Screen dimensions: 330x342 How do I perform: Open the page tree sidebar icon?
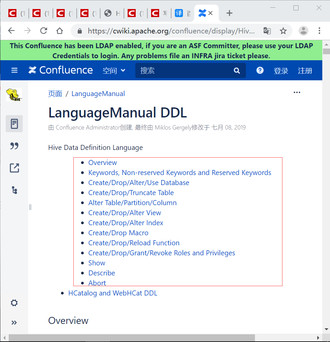[x=14, y=190]
